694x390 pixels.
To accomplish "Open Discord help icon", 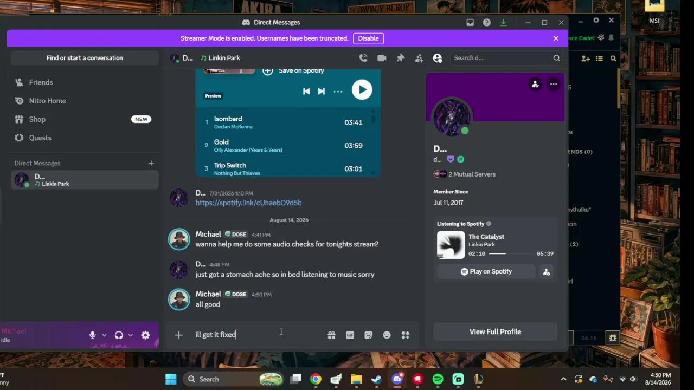I will coord(487,22).
